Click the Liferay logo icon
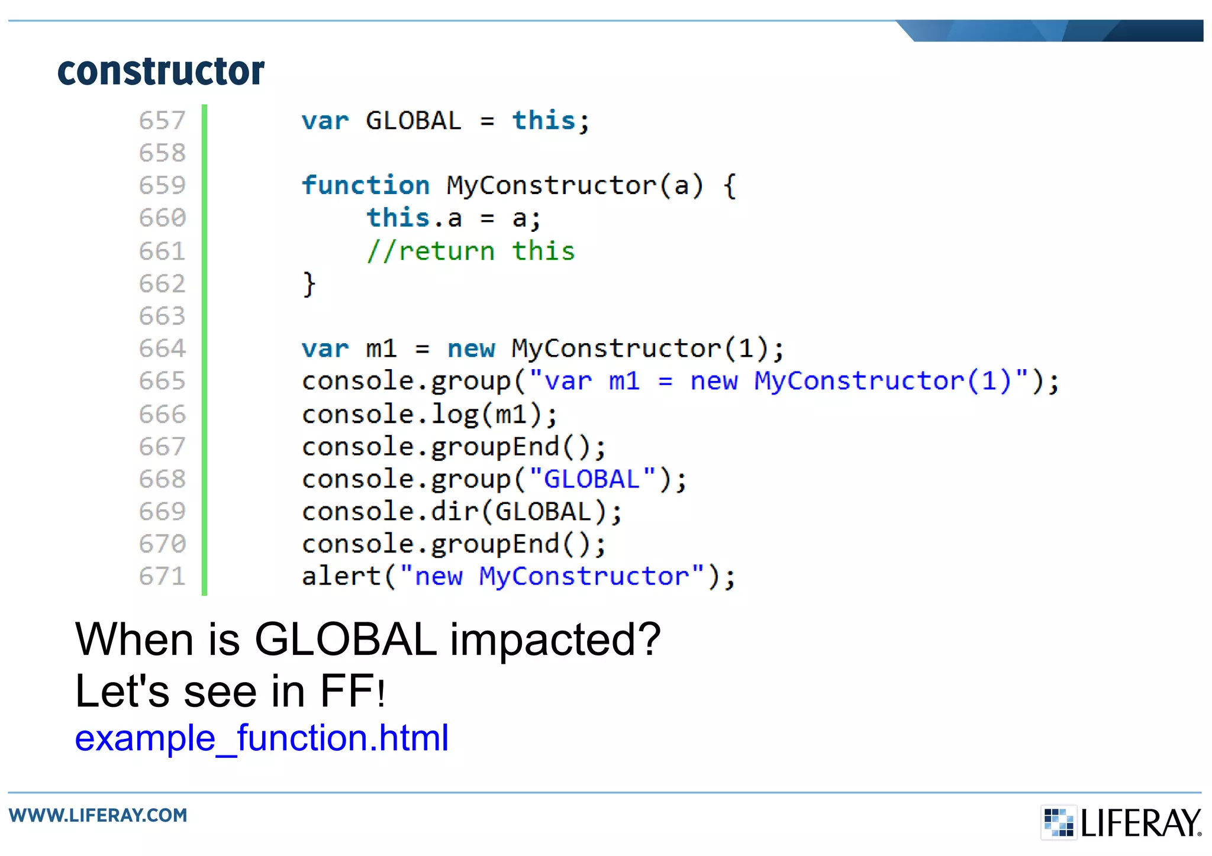The image size is (1212, 856). pyautogui.click(x=1058, y=822)
